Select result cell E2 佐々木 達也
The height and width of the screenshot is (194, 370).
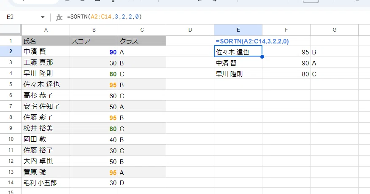(x=238, y=51)
